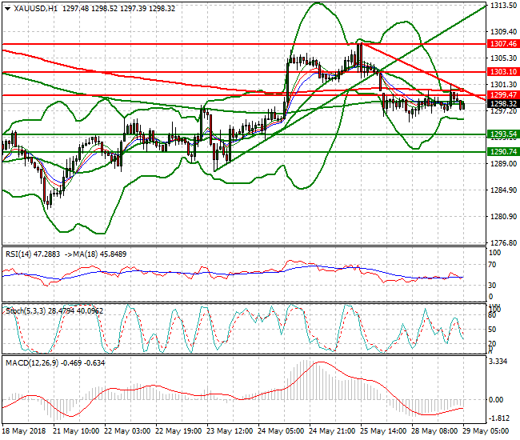Click the 1289.00 price scale value
The height and width of the screenshot is (440, 520).
503,164
